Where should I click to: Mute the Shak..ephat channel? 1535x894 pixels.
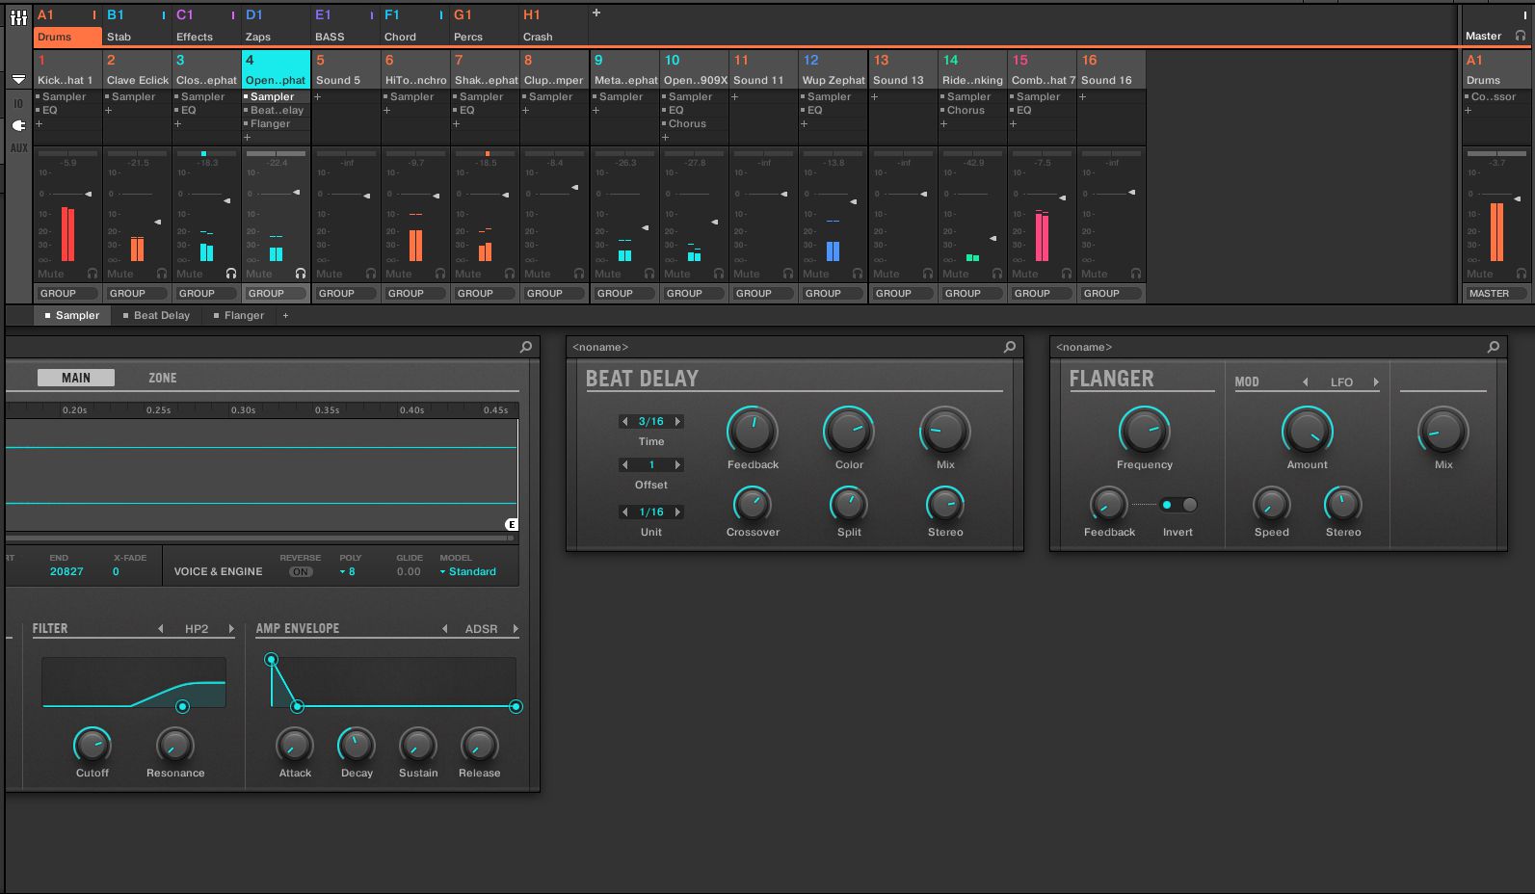pyautogui.click(x=468, y=274)
